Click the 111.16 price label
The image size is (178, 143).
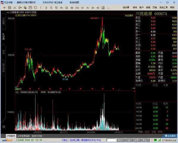click(28, 49)
